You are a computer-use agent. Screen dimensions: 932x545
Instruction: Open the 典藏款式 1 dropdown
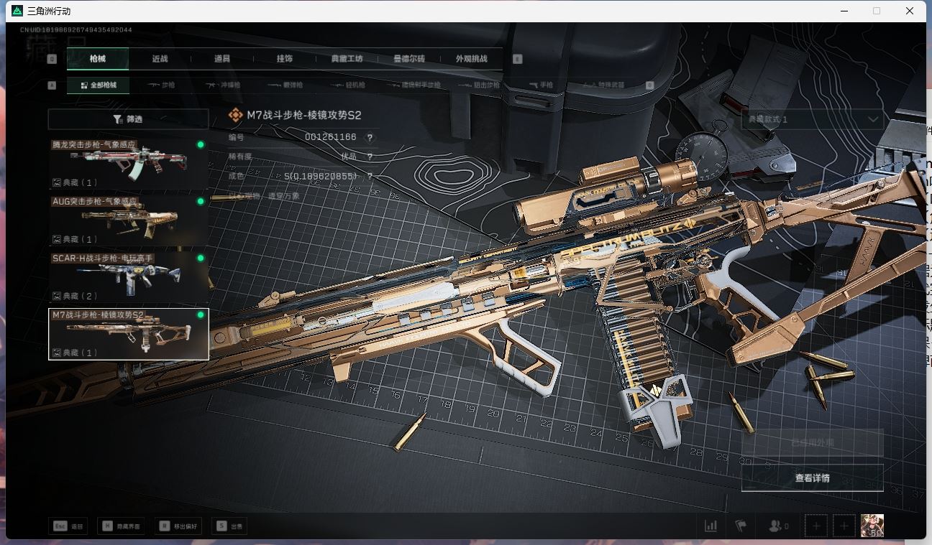tap(811, 119)
